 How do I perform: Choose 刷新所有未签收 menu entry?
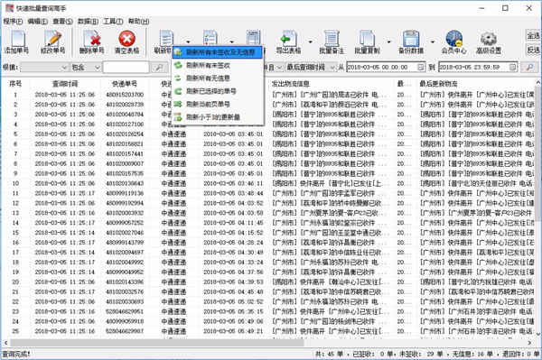218,65
